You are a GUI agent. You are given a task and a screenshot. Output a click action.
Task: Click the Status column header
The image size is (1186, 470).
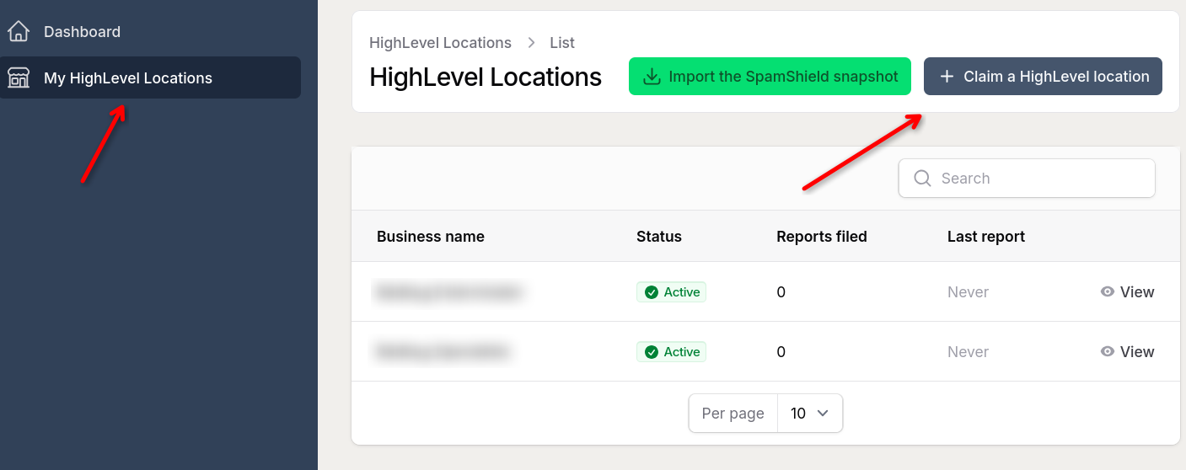[x=659, y=237]
